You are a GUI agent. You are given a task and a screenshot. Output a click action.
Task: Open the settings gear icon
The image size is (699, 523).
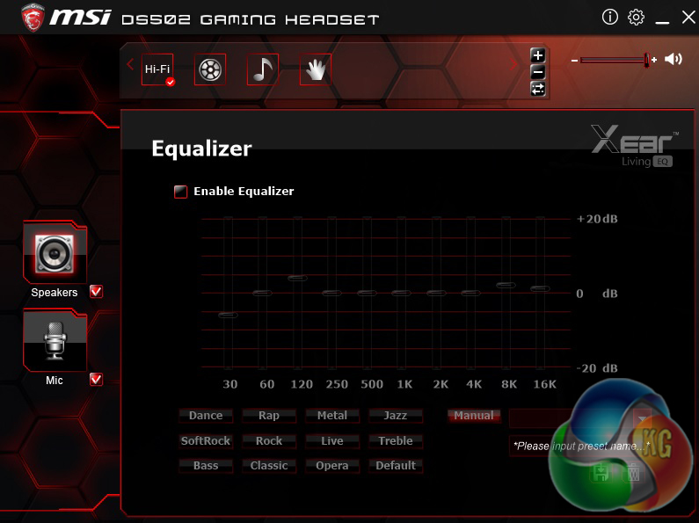[x=637, y=18]
